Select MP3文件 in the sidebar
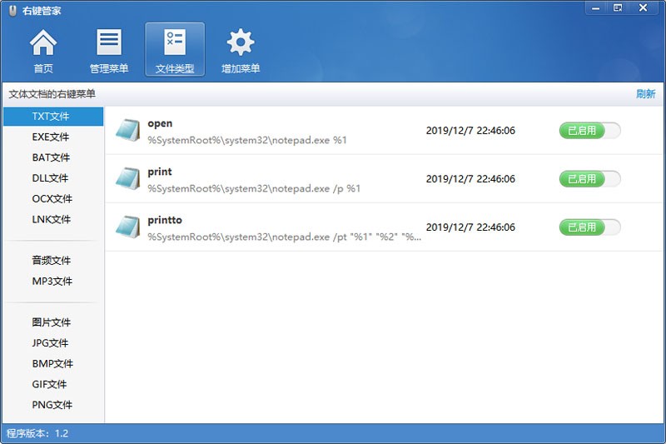Image resolution: width=666 pixels, height=444 pixels. tap(52, 282)
